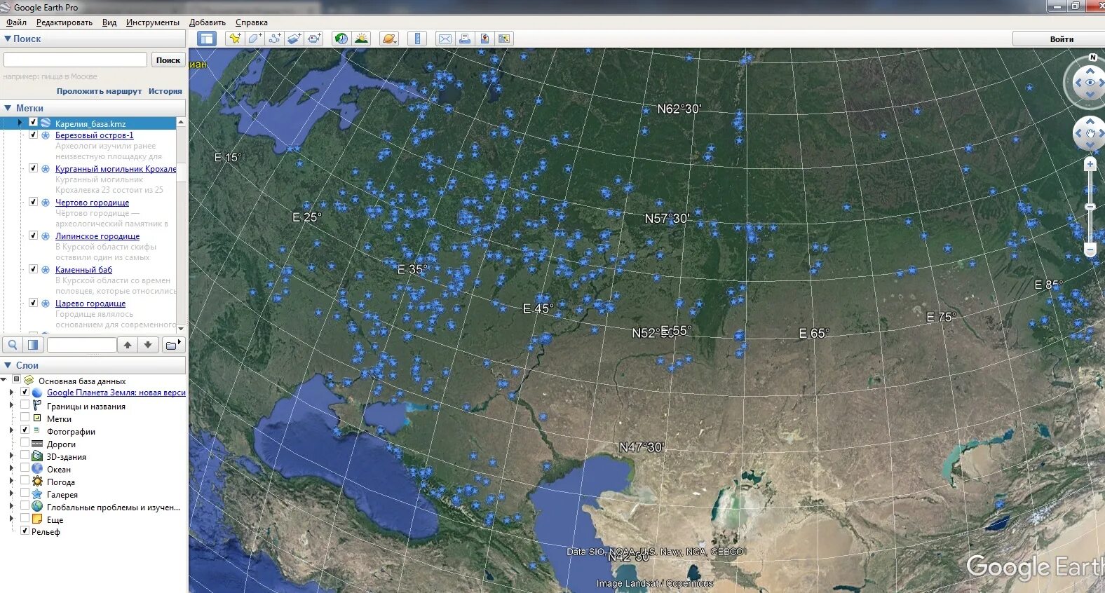Viewport: 1105px width, 593px height.
Task: Click the add folder icon in places panel
Action: [x=172, y=344]
